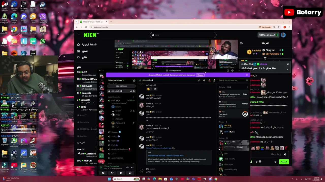Open channel settings gear in Discord

(x=134, y=91)
